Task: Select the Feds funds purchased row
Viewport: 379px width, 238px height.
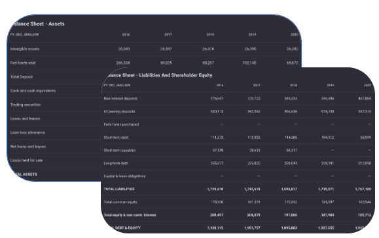Action: click(x=237, y=124)
